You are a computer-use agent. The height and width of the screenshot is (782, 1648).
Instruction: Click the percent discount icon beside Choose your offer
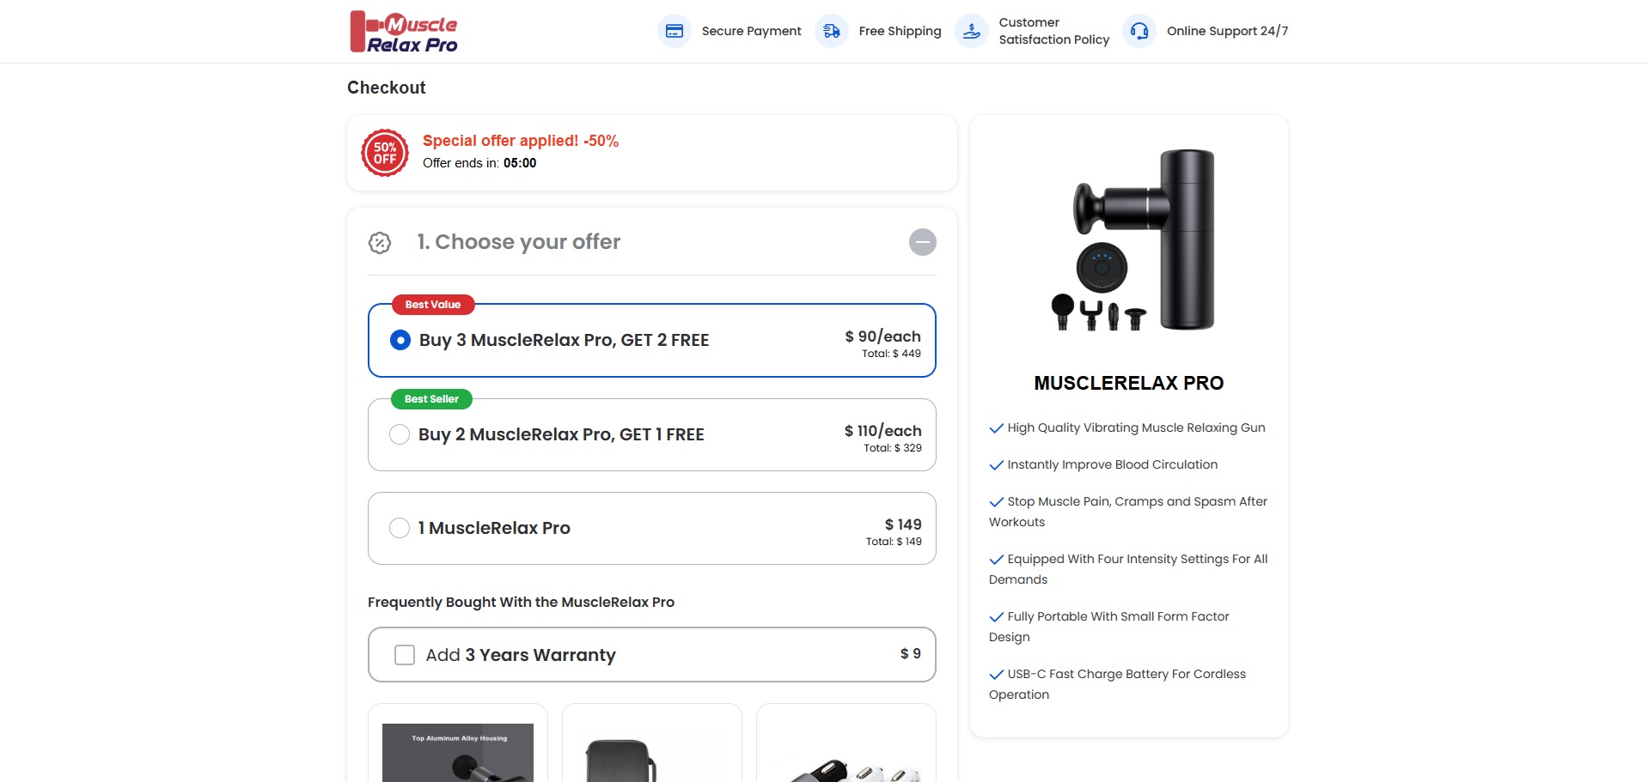380,243
